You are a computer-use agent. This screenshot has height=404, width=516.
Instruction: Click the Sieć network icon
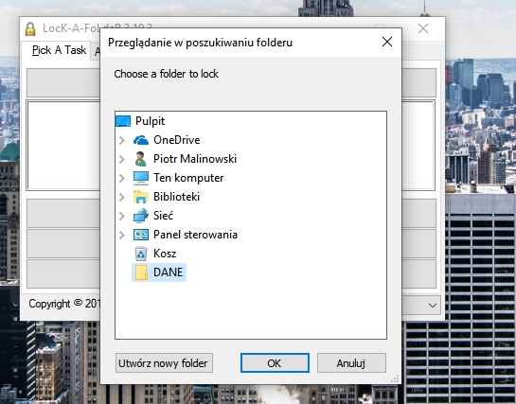tap(141, 216)
